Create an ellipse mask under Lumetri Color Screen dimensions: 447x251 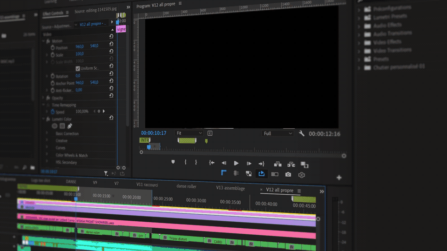click(54, 126)
